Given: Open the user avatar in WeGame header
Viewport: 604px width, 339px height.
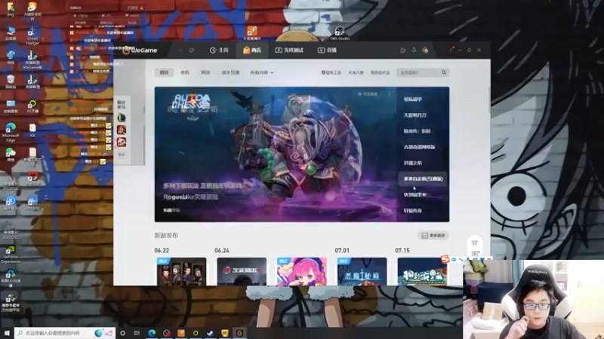Looking at the screenshot, I should tap(425, 50).
